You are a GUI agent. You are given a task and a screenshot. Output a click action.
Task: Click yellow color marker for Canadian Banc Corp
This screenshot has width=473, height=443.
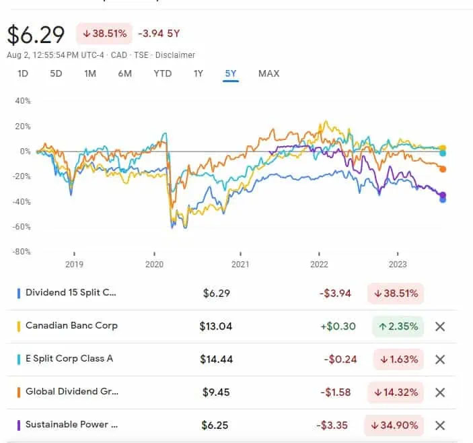pyautogui.click(x=19, y=327)
